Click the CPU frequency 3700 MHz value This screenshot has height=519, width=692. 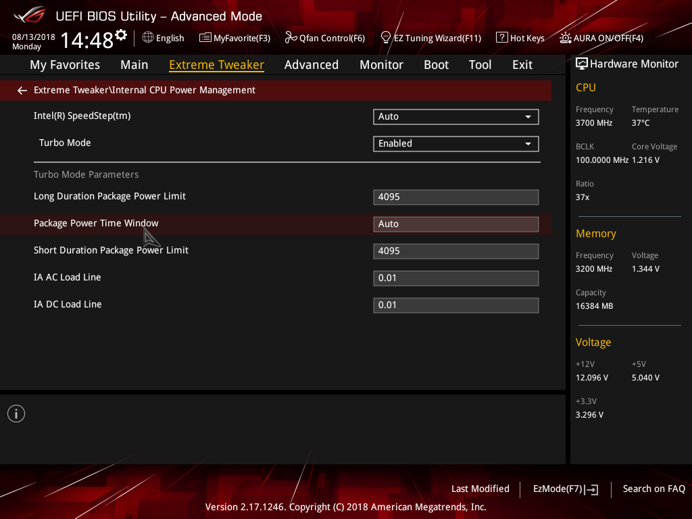pos(593,123)
